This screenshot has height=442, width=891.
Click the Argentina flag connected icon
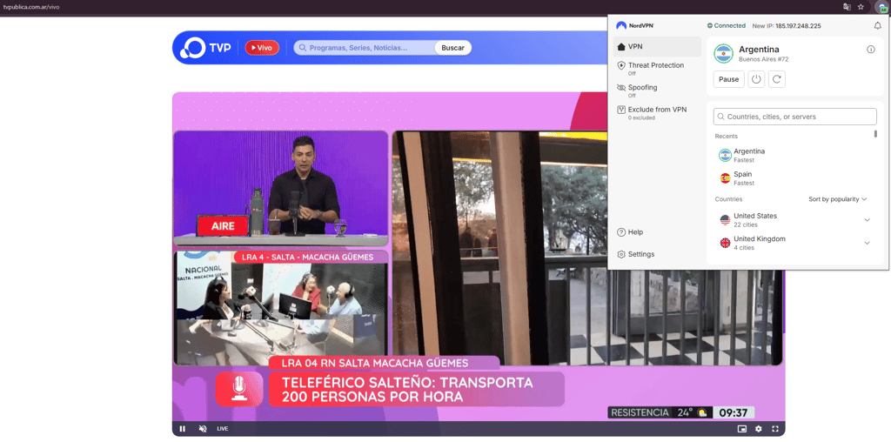(x=723, y=54)
